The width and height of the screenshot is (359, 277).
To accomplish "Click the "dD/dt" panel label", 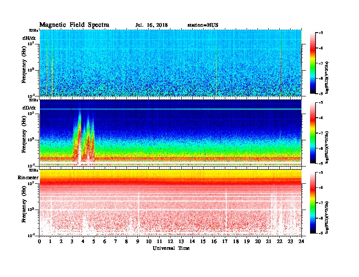I will coord(29,108).
